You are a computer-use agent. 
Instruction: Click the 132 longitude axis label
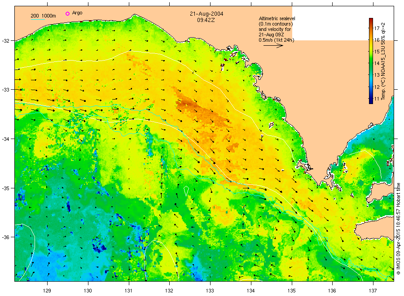click(x=169, y=291)
